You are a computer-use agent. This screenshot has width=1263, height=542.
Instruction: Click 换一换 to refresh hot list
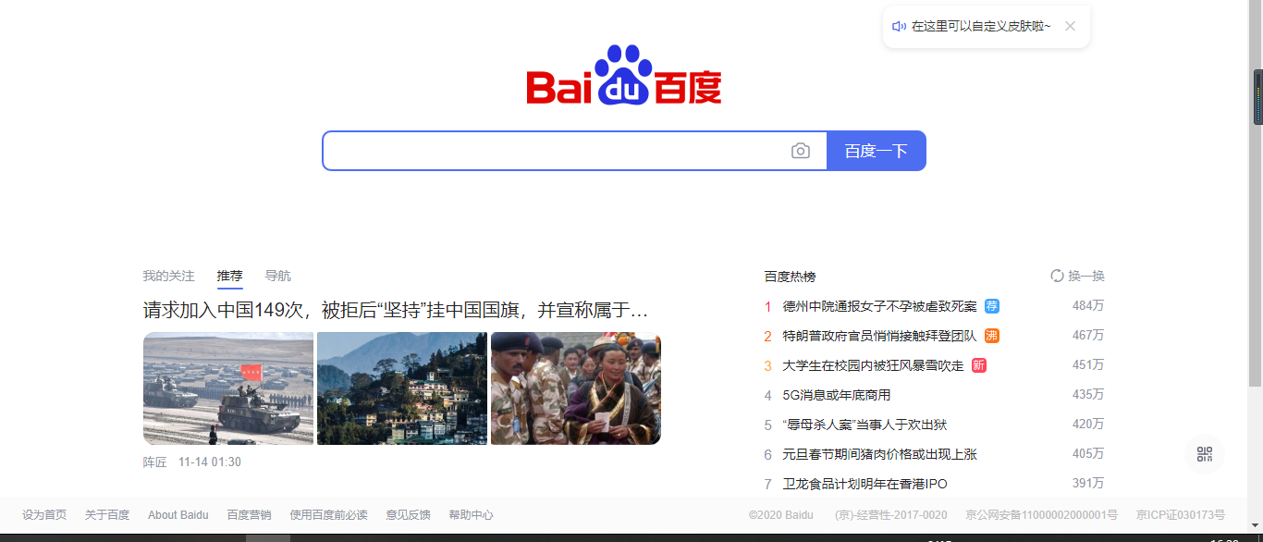[x=1086, y=276]
